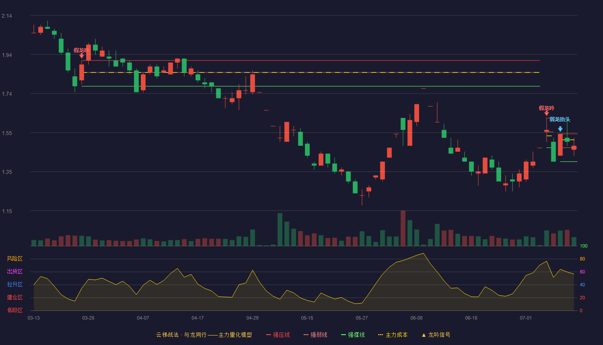
Task: Click the 风险区 zone label
Action: 15,259
